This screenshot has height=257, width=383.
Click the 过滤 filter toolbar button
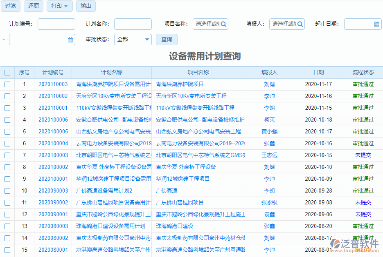(x=10, y=6)
